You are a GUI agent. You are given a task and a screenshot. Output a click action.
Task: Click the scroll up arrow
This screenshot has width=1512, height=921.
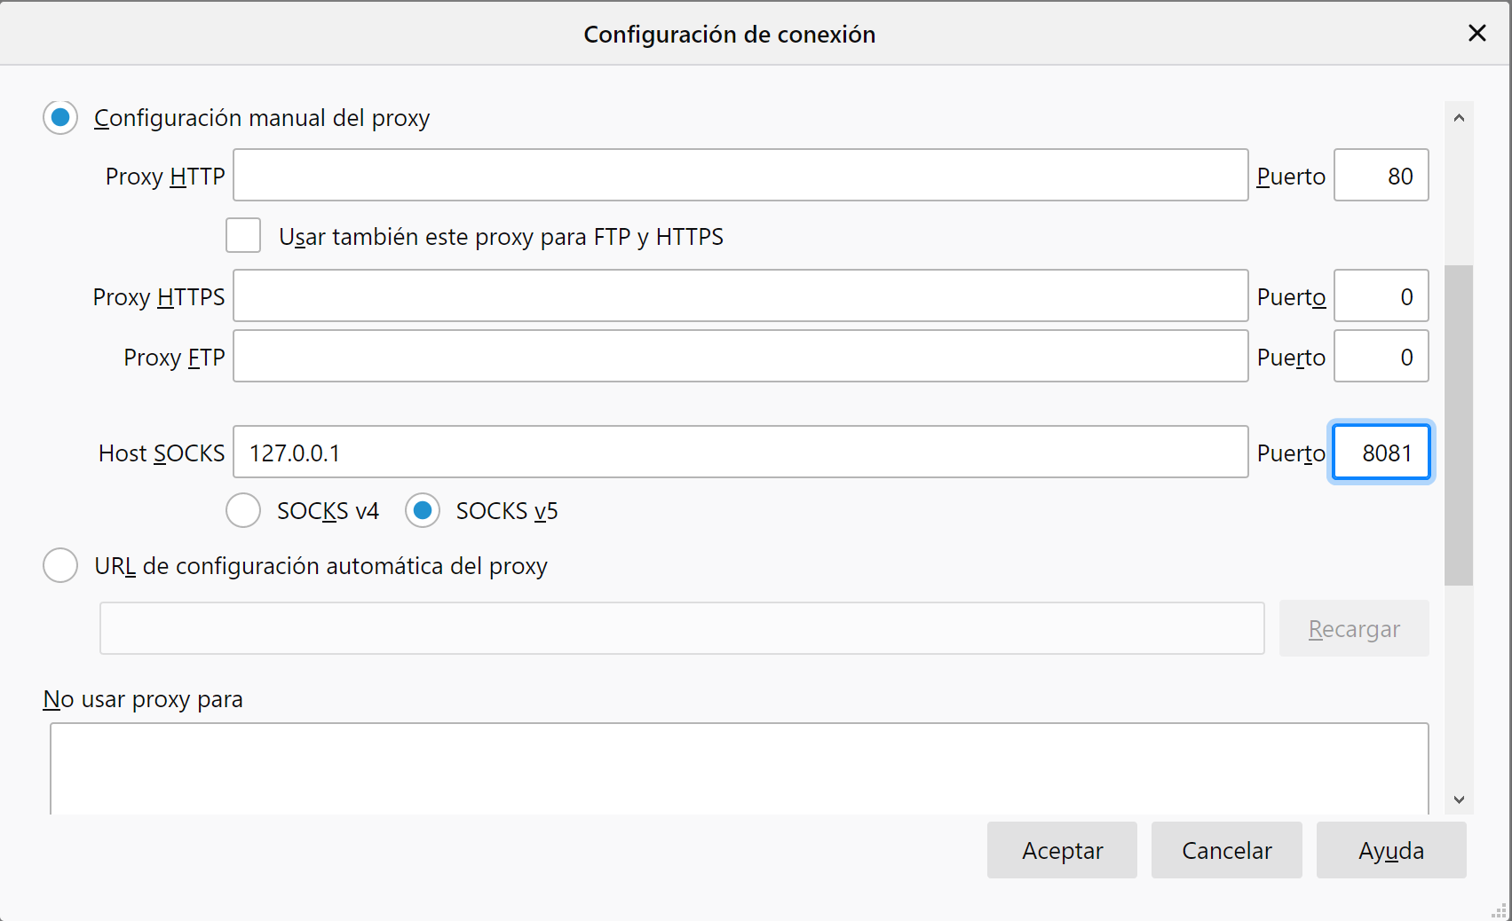point(1459,118)
